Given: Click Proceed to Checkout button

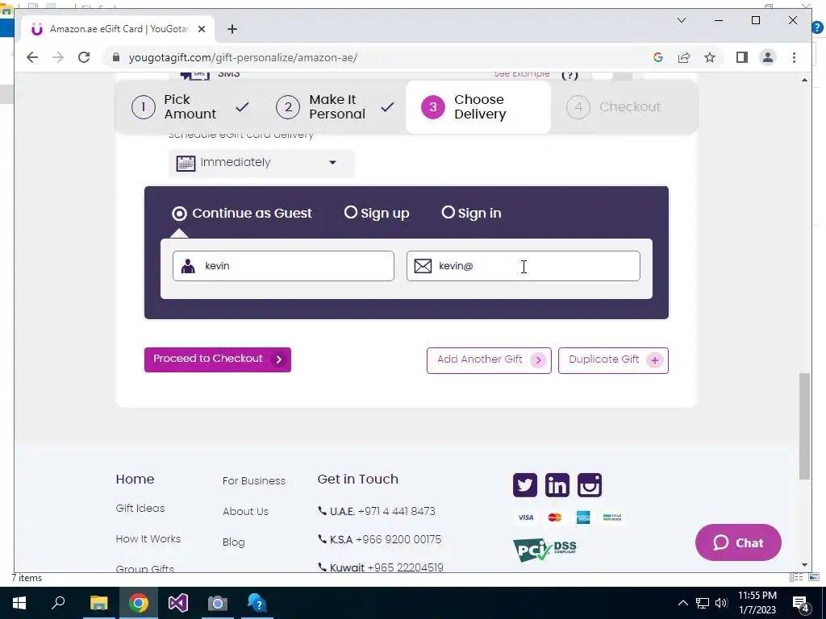Looking at the screenshot, I should (218, 359).
